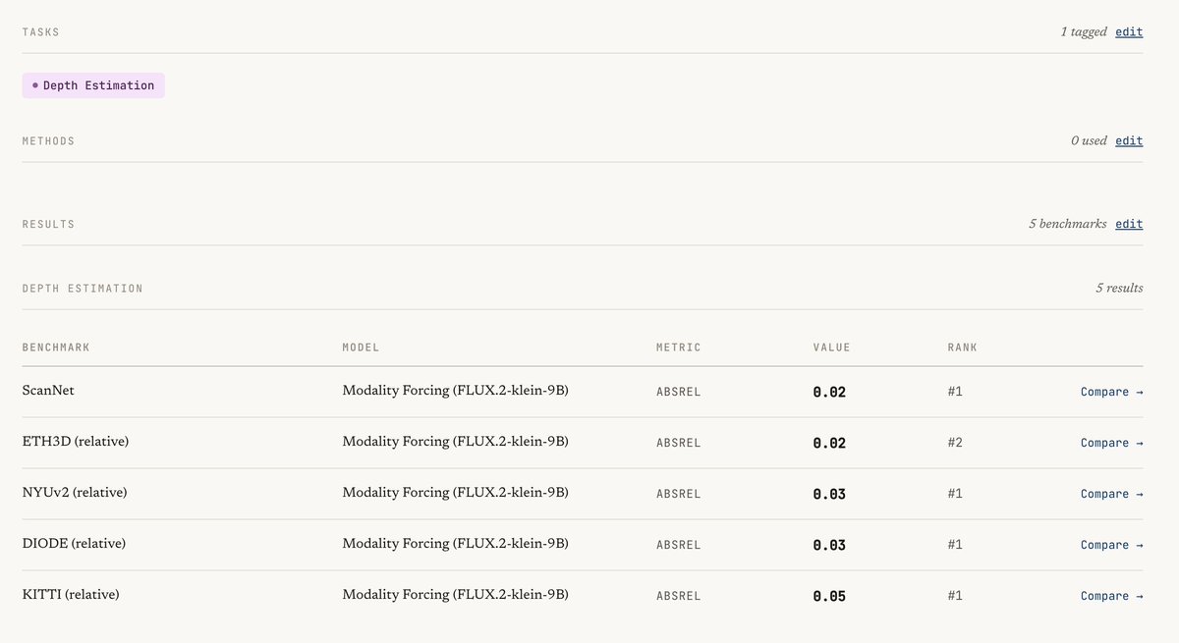Click the #2 rank for ETH3D
The height and width of the screenshot is (643, 1179).
pos(955,443)
